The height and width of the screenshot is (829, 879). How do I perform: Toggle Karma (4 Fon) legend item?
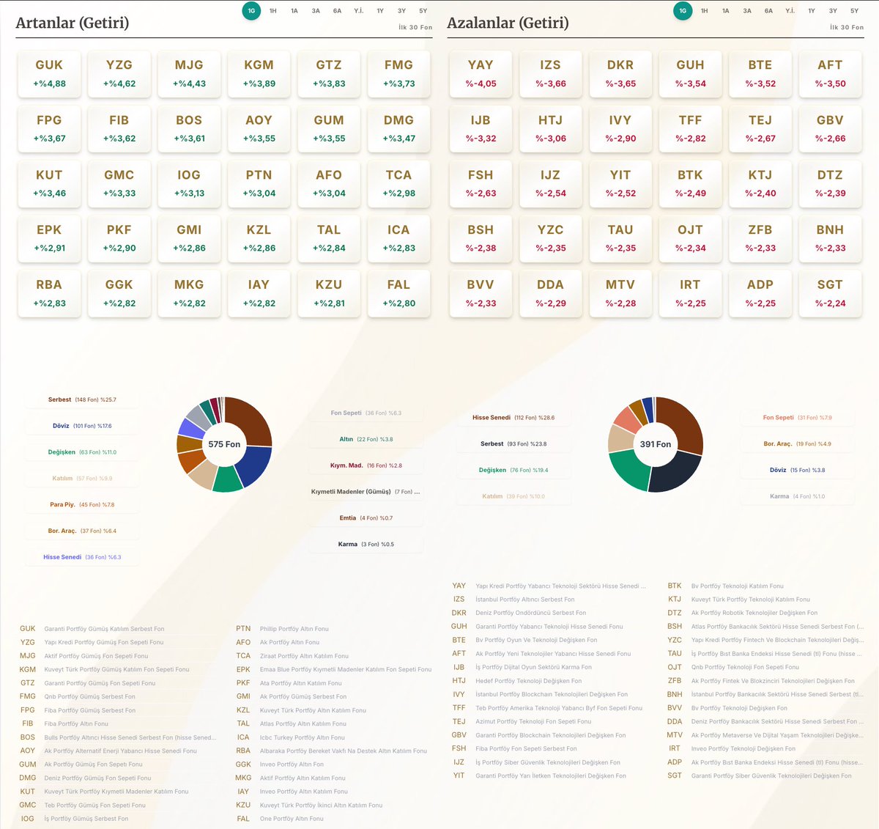(798, 496)
